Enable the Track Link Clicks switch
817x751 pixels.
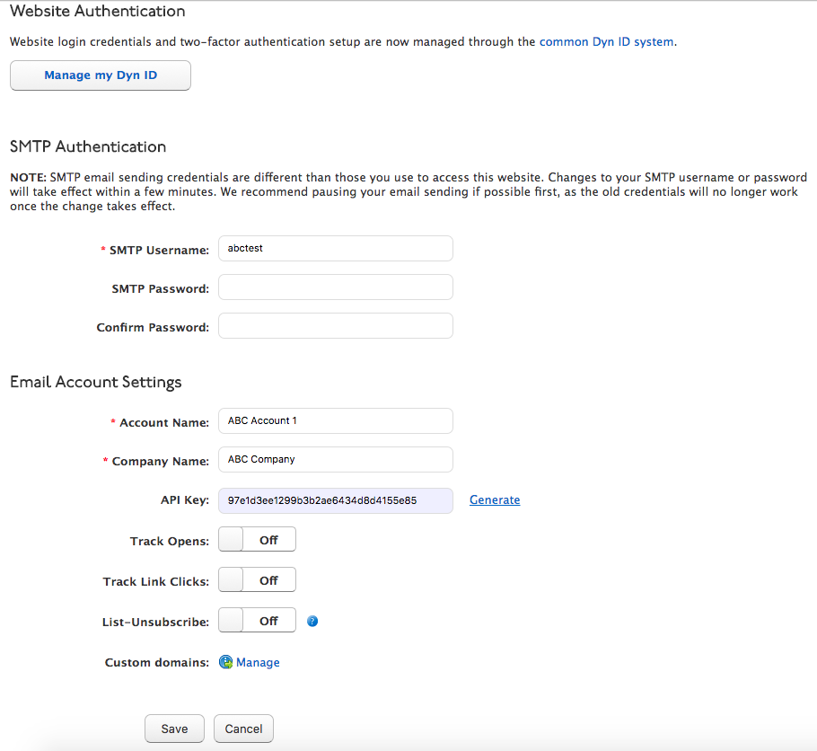(x=257, y=580)
